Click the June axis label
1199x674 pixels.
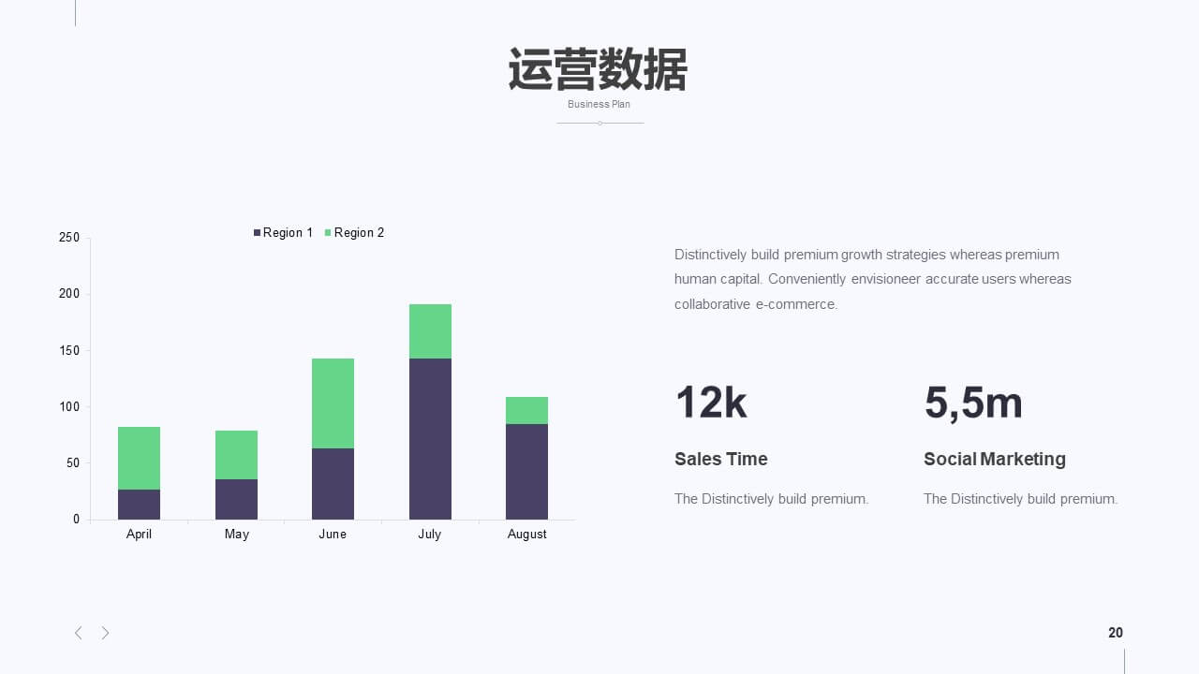click(x=333, y=534)
